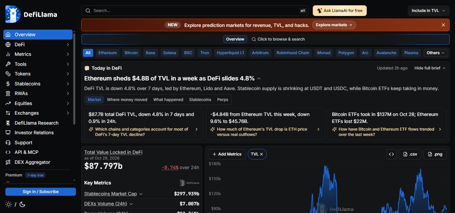The width and height of the screenshot is (455, 213).
Task: Click the API & MCP code icon
Action: [8, 152]
